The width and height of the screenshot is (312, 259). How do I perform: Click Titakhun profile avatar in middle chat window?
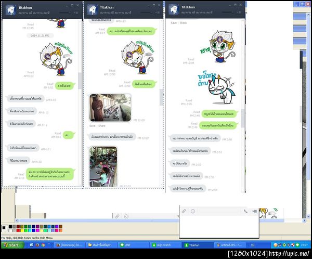pyautogui.click(x=93, y=9)
